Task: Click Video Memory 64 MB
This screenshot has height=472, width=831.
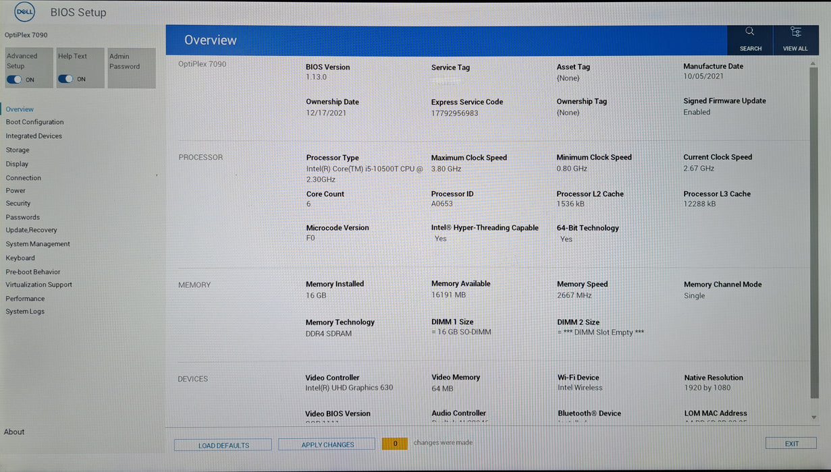Action: click(443, 388)
